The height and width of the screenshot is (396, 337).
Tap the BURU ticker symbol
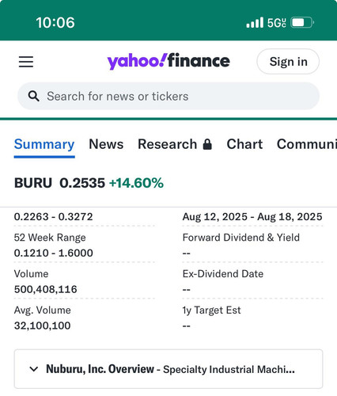[x=33, y=183]
